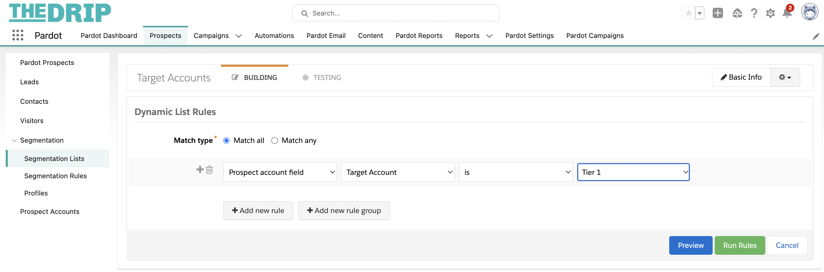Click Add new rule group button
Image resolution: width=824 pixels, height=272 pixels.
pyautogui.click(x=344, y=211)
